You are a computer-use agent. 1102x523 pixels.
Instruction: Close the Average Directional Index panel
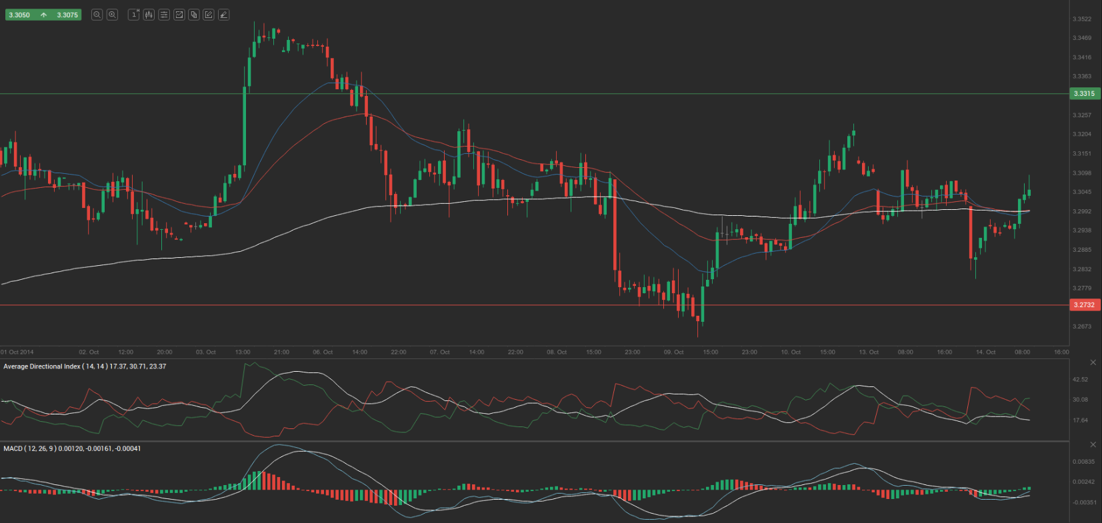[x=1093, y=362]
